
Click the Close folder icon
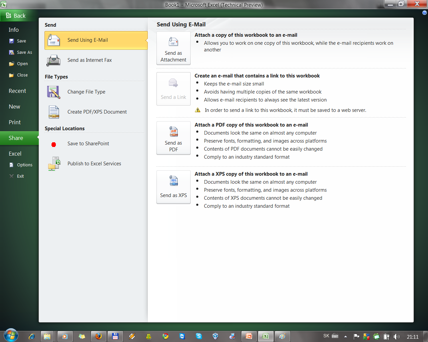[x=12, y=75]
